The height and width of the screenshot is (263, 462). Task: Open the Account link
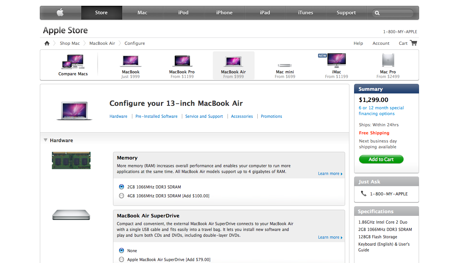point(381,43)
